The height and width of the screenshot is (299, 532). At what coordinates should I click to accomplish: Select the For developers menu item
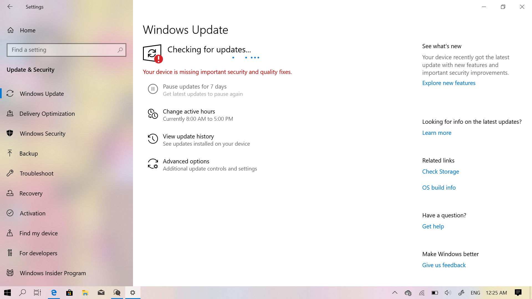(x=38, y=253)
